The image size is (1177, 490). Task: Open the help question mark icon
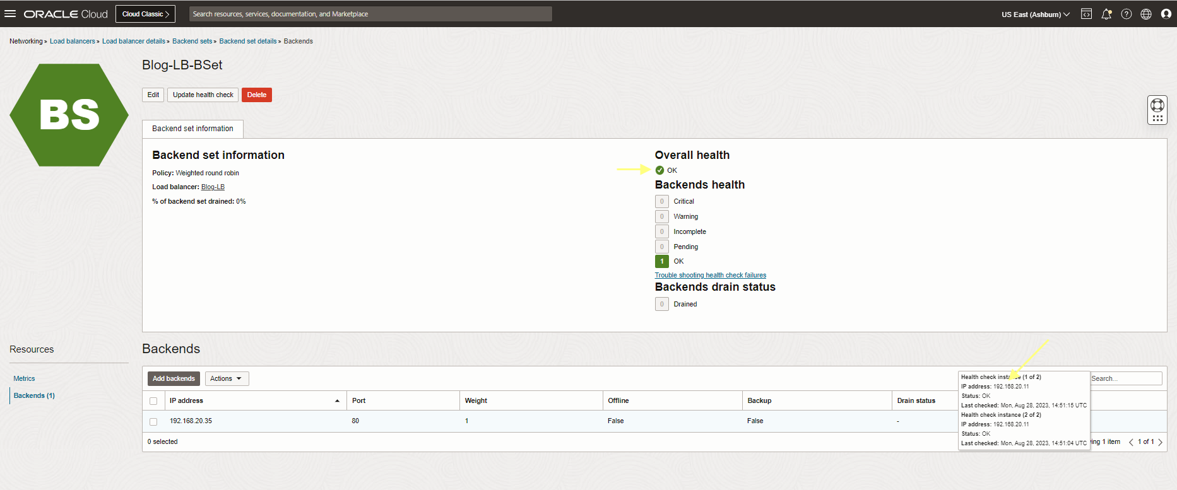[1127, 14]
